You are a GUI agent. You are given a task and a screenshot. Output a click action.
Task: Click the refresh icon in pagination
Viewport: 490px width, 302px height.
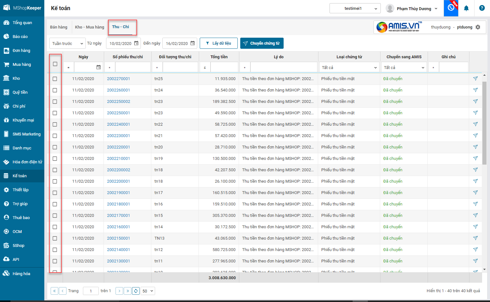(136, 291)
